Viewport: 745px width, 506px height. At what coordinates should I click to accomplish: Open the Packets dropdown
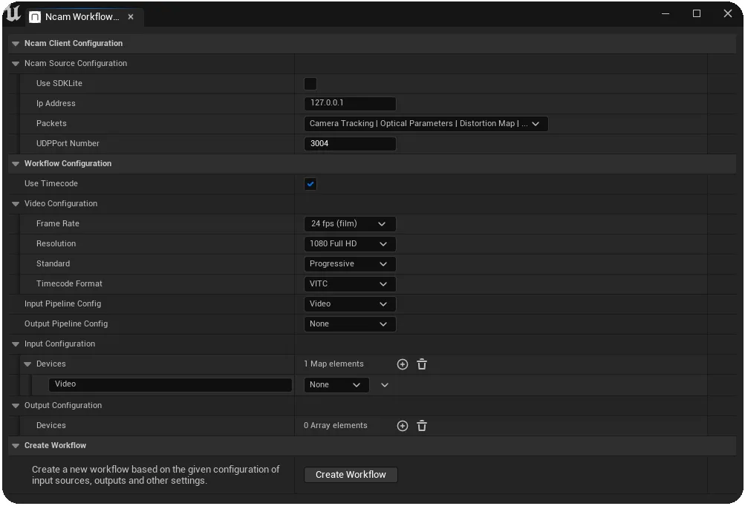point(426,123)
